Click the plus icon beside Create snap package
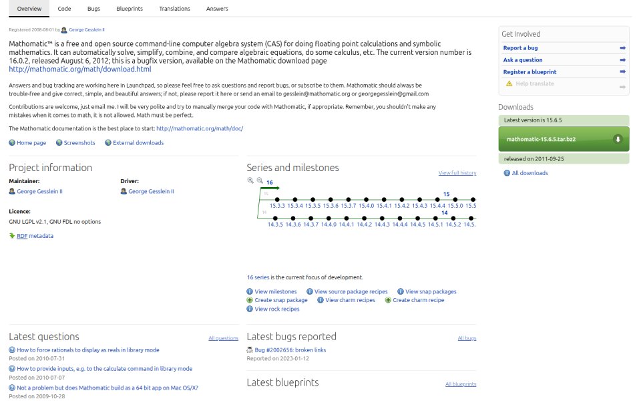This screenshot has width=641, height=401. point(250,300)
